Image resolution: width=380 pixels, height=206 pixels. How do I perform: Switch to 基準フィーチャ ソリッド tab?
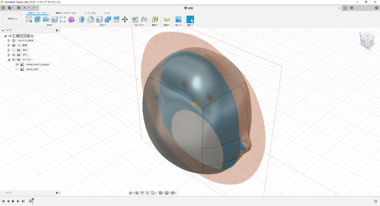(x=37, y=13)
